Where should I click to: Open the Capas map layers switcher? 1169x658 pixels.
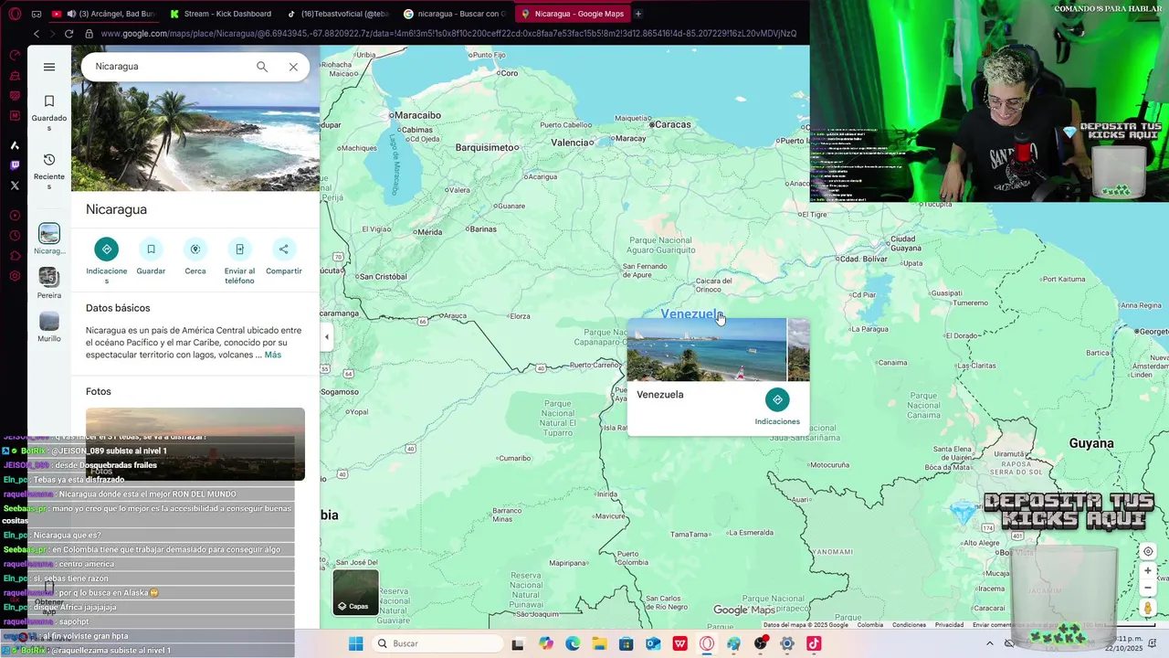[355, 591]
